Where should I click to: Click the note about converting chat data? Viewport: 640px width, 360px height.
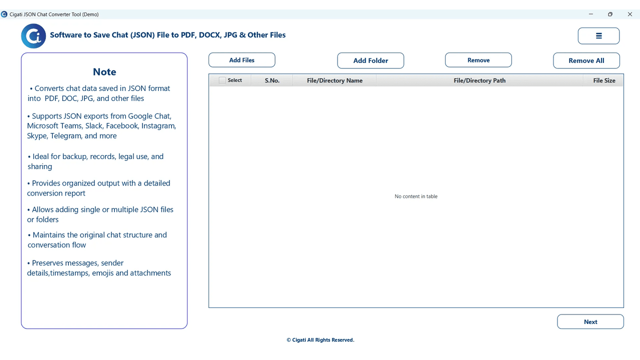coord(99,93)
